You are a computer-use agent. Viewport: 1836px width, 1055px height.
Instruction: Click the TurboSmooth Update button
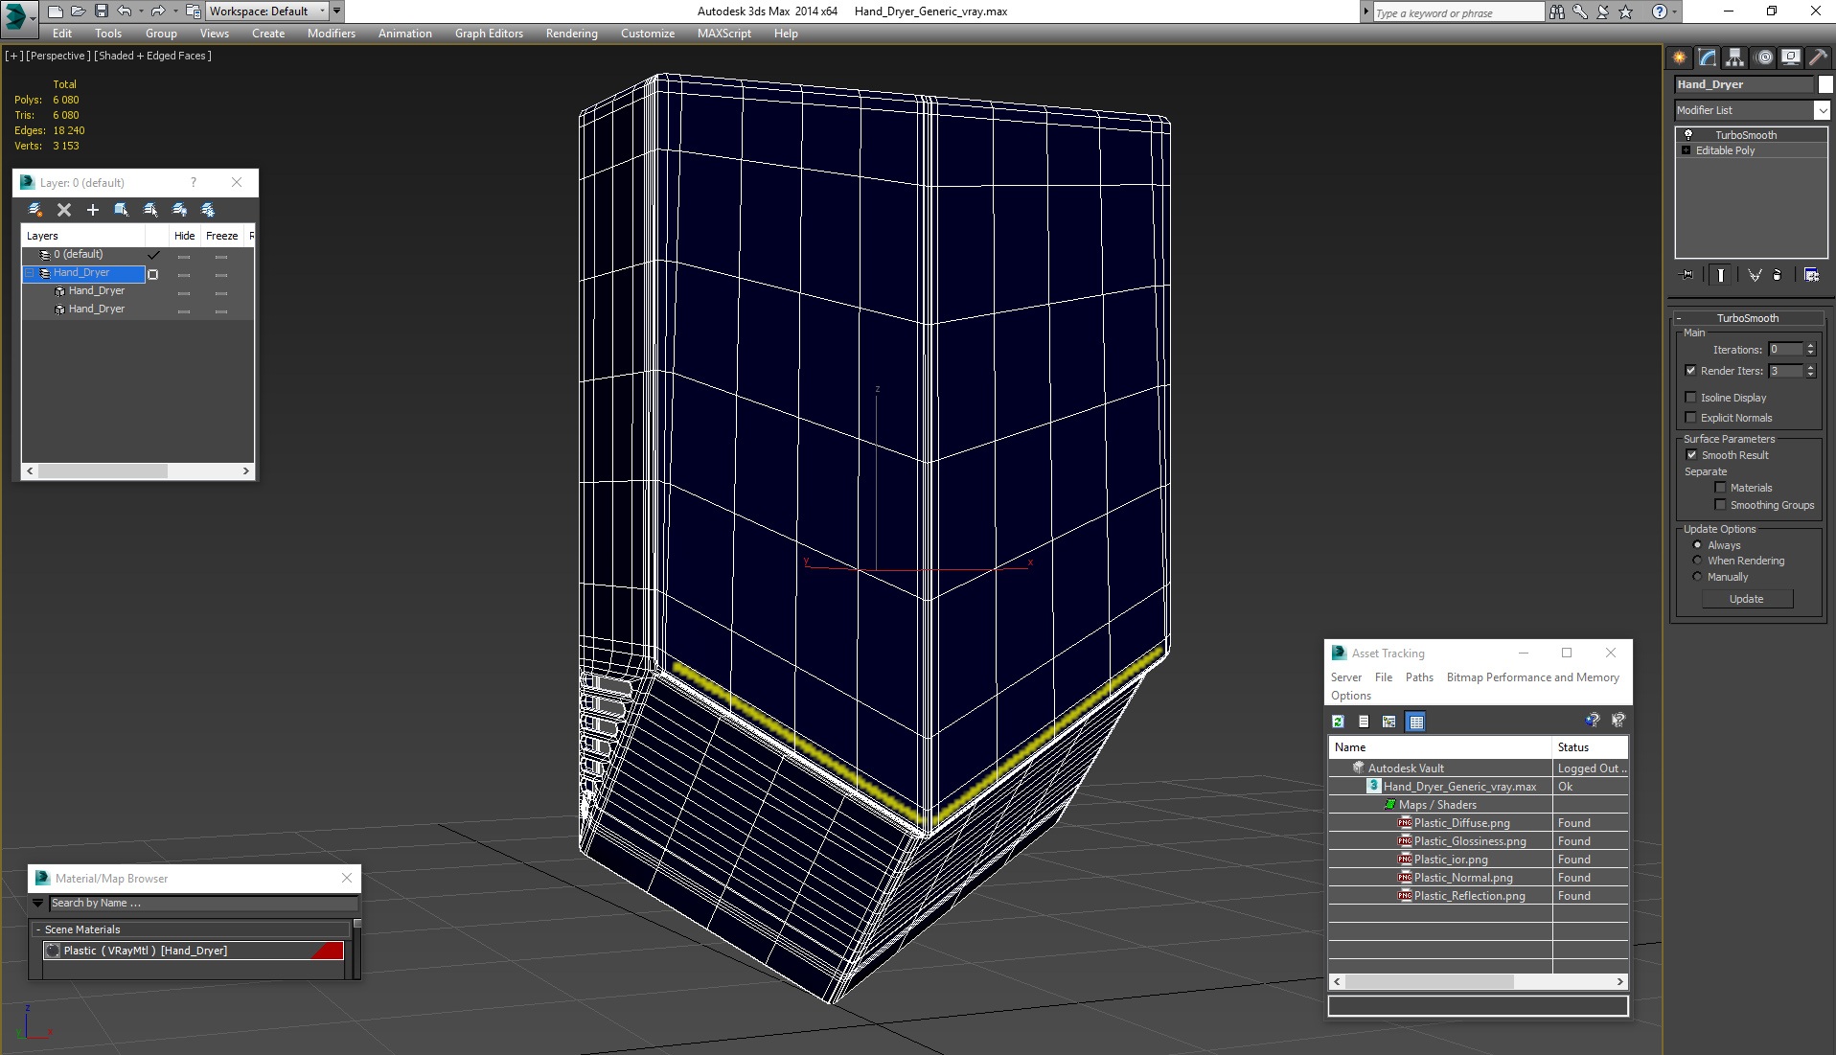tap(1747, 599)
